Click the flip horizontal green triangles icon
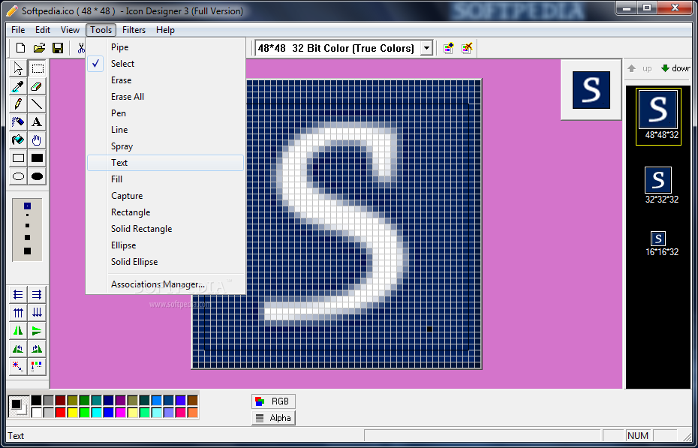Viewport: 698px width, 448px height. pyautogui.click(x=18, y=330)
